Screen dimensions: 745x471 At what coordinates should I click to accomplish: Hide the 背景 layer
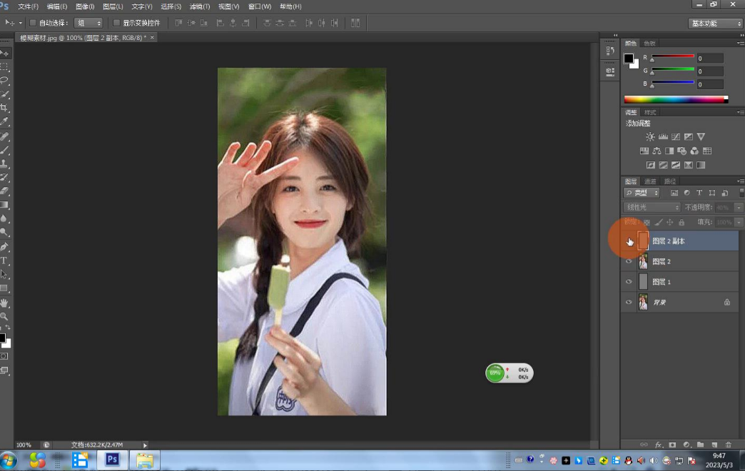coord(629,303)
